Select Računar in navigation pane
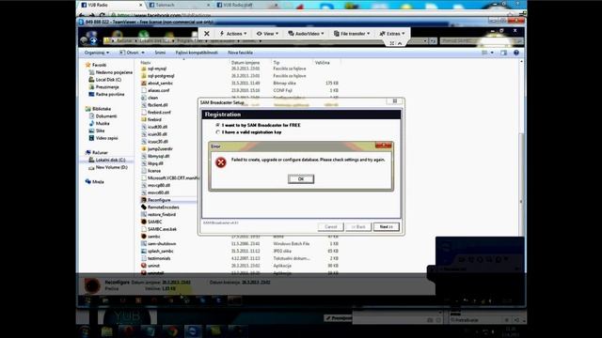Image resolution: width=602 pixels, height=338 pixels. [x=96, y=152]
